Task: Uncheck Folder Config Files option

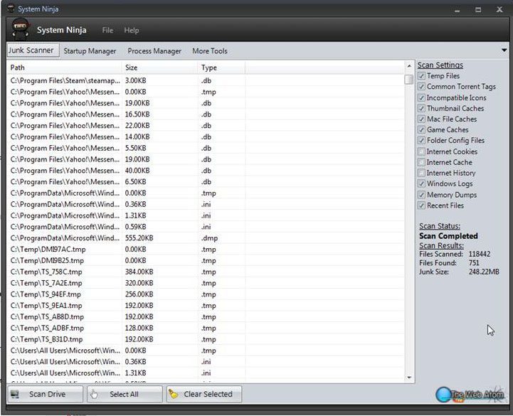Action: click(x=421, y=141)
